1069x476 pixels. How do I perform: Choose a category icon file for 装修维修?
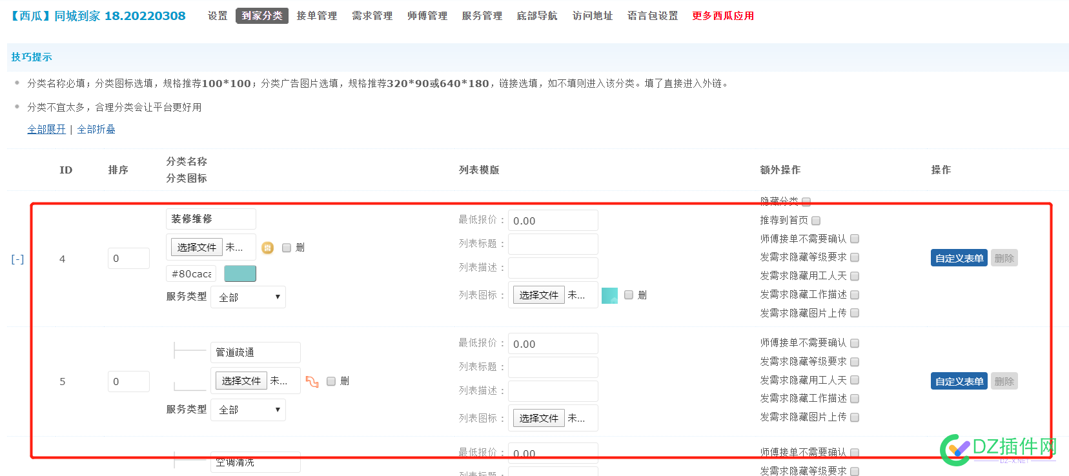pos(197,247)
